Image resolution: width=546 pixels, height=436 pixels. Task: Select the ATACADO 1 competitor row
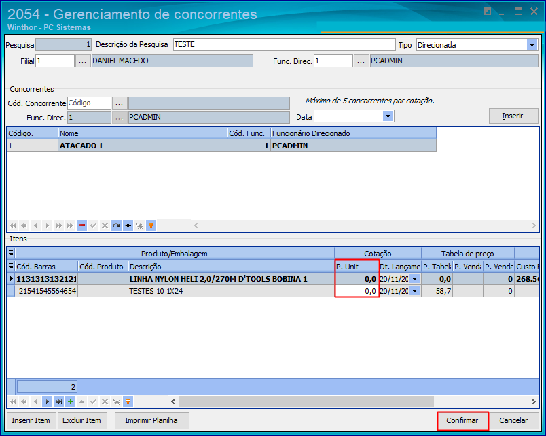(221, 146)
